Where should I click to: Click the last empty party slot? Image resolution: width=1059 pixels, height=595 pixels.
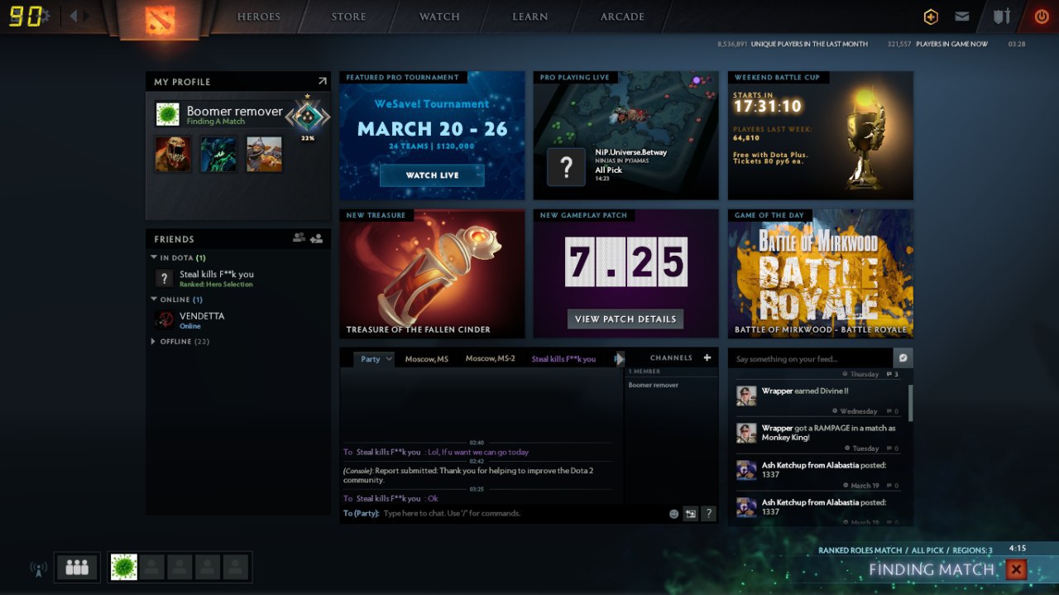point(236,567)
